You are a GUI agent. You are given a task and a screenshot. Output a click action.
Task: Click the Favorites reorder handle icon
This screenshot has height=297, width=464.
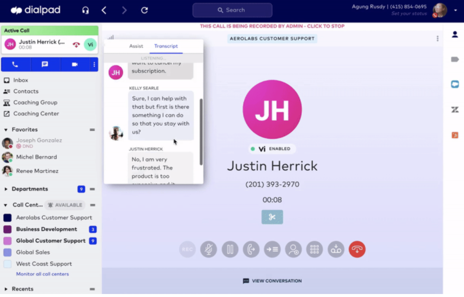92,130
